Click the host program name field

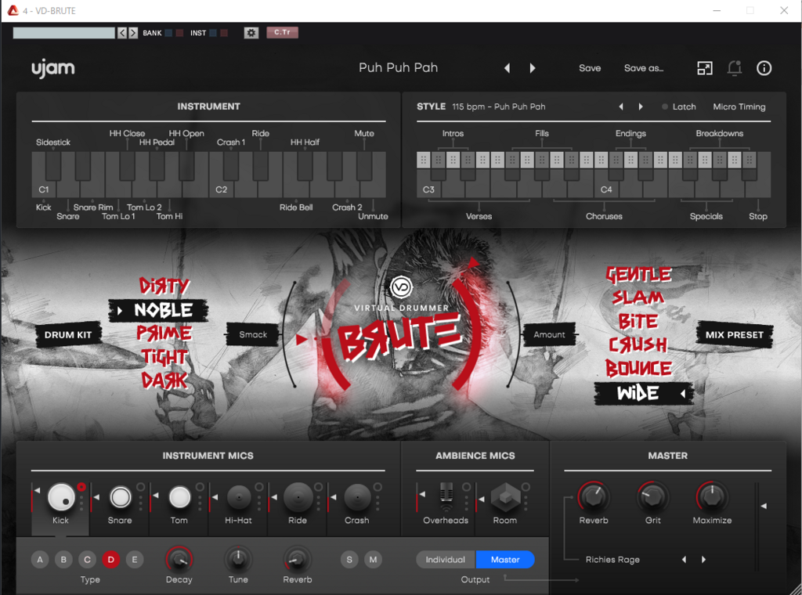pos(64,33)
